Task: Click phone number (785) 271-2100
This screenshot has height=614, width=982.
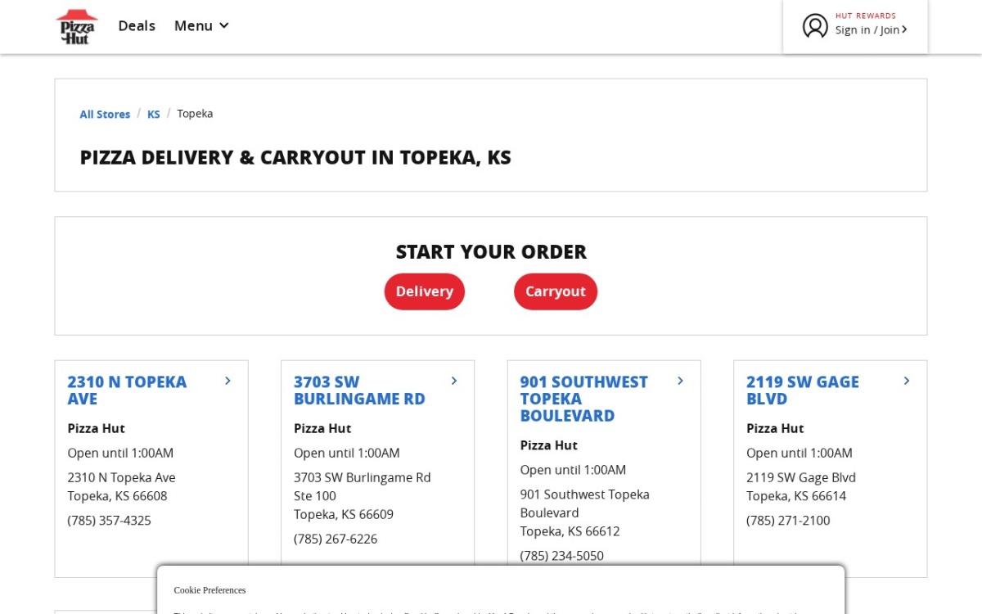Action: [788, 521]
